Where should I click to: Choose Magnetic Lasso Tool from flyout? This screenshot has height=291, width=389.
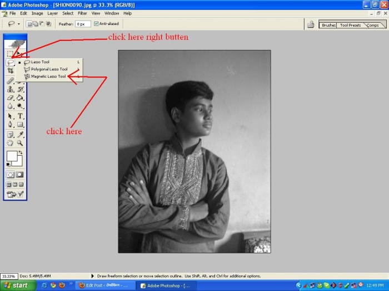pos(48,76)
